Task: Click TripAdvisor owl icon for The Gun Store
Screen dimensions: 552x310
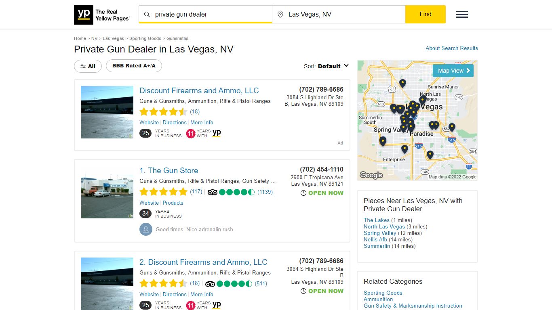Action: 213,192
